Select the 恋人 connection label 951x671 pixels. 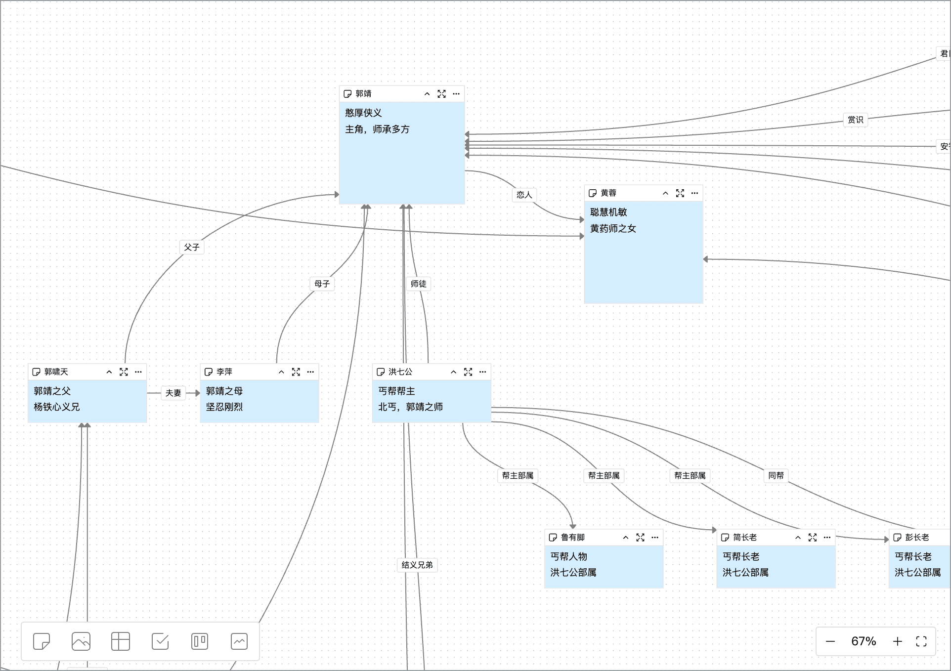[524, 195]
